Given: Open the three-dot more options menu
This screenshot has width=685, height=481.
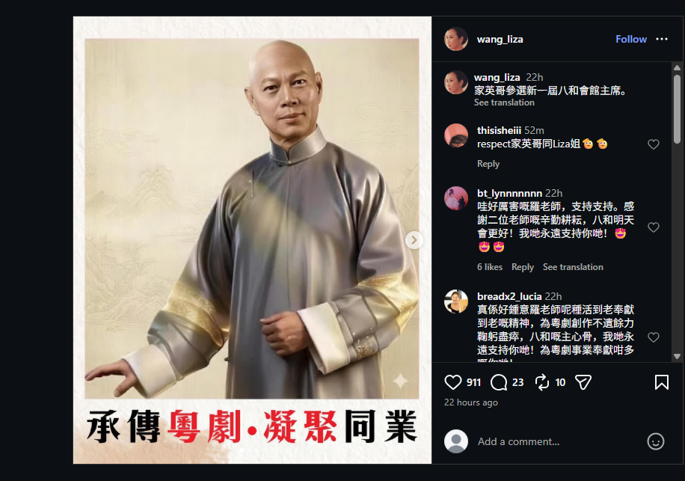Looking at the screenshot, I should tap(661, 39).
